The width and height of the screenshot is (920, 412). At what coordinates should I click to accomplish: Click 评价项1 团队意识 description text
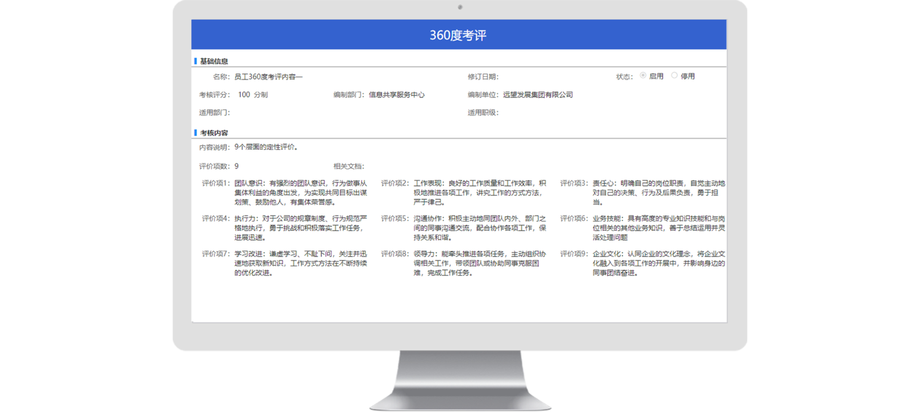301,192
